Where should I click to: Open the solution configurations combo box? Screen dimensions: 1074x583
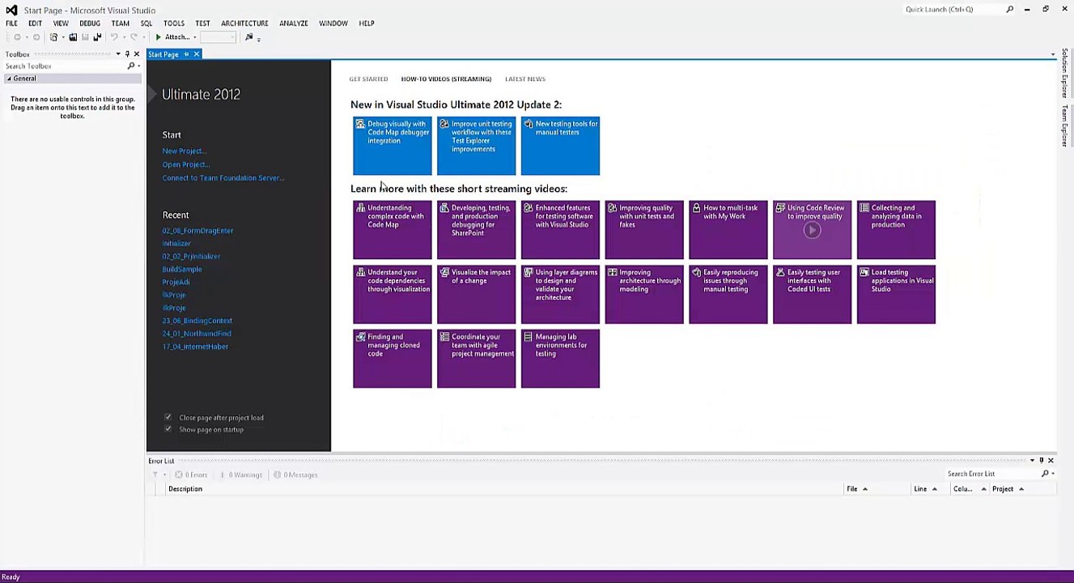(218, 37)
